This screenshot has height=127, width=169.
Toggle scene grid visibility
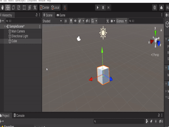93,21
